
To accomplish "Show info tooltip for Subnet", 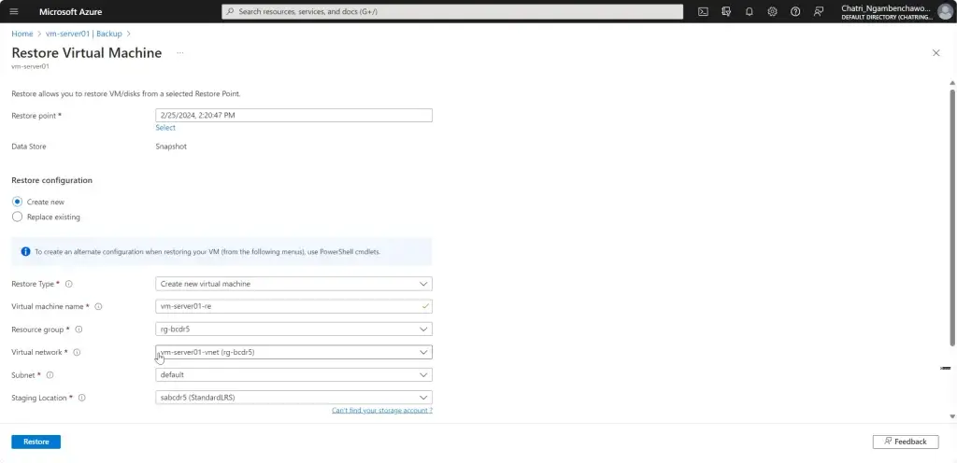I will point(50,375).
